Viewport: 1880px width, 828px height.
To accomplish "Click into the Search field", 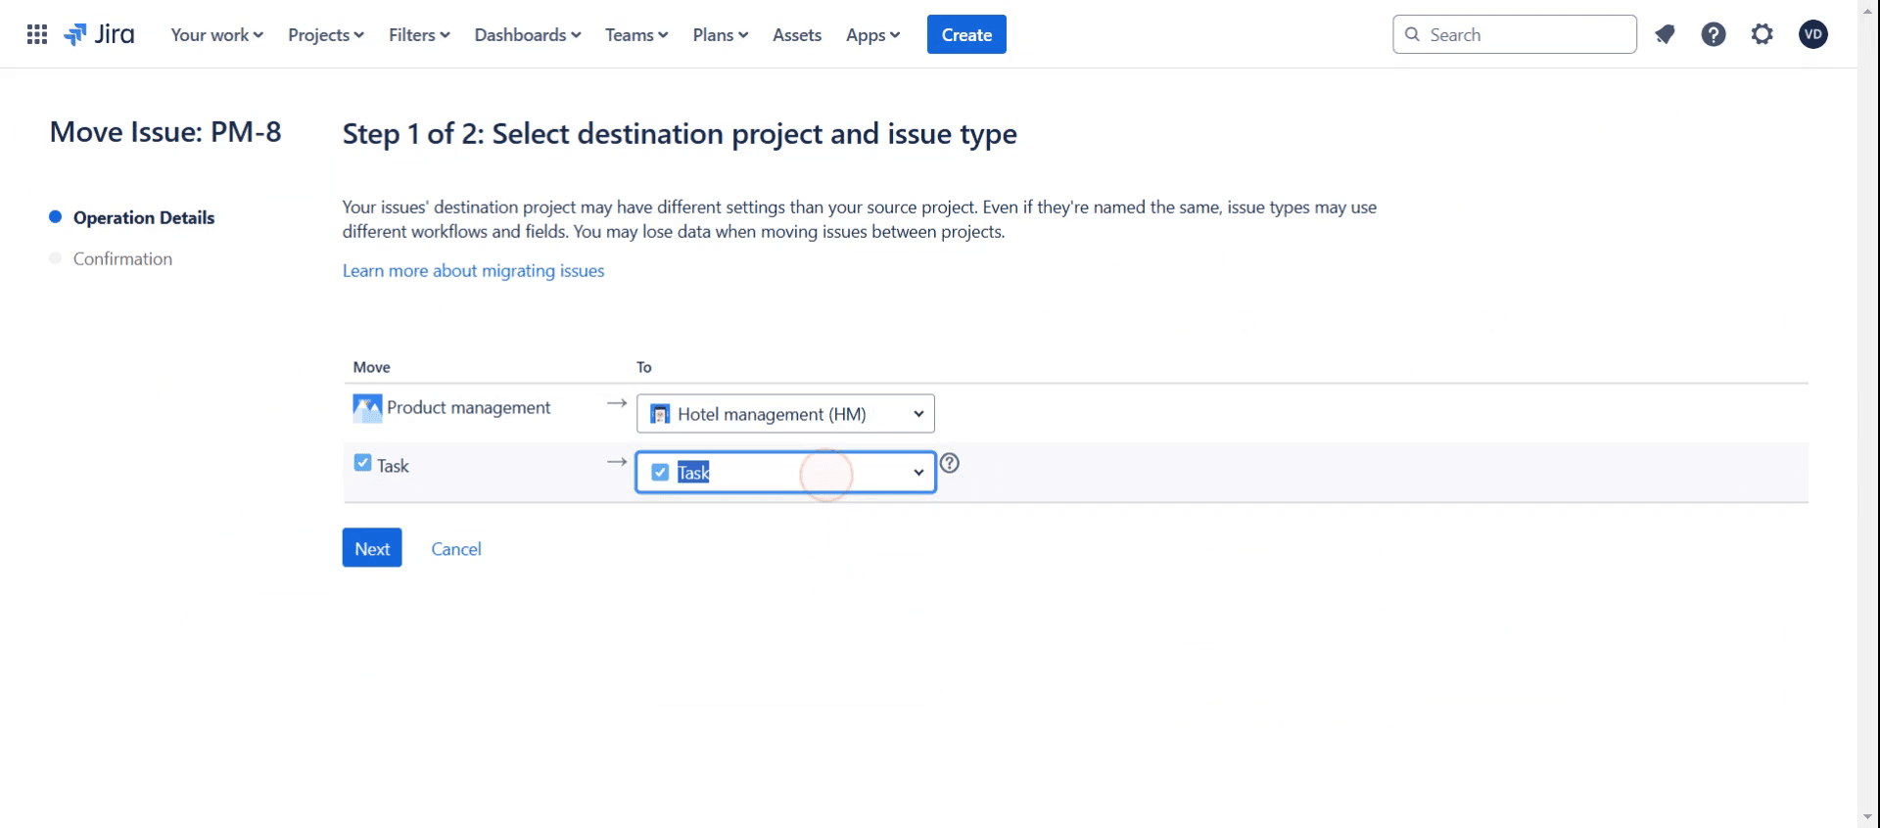I will pyautogui.click(x=1514, y=35).
